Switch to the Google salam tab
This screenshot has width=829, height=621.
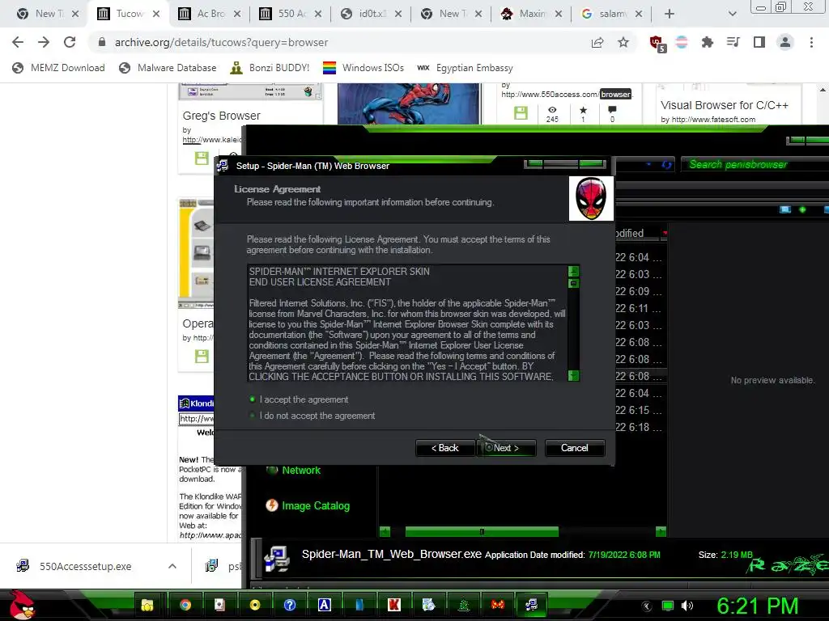click(x=612, y=14)
